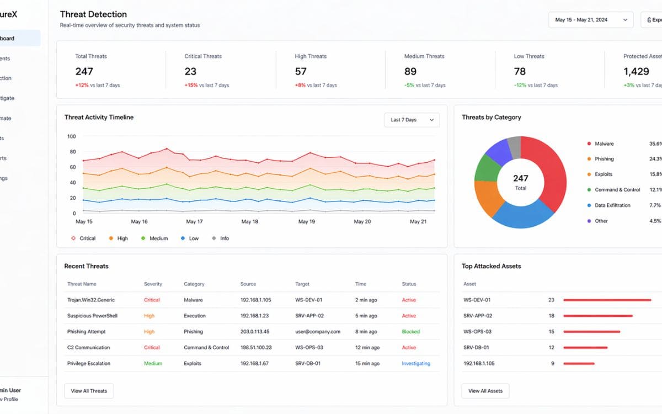Open the May 15 - May 21 date dropdown
This screenshot has height=414, width=662.
590,20
